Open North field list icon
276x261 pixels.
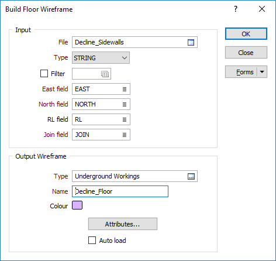click(x=125, y=104)
